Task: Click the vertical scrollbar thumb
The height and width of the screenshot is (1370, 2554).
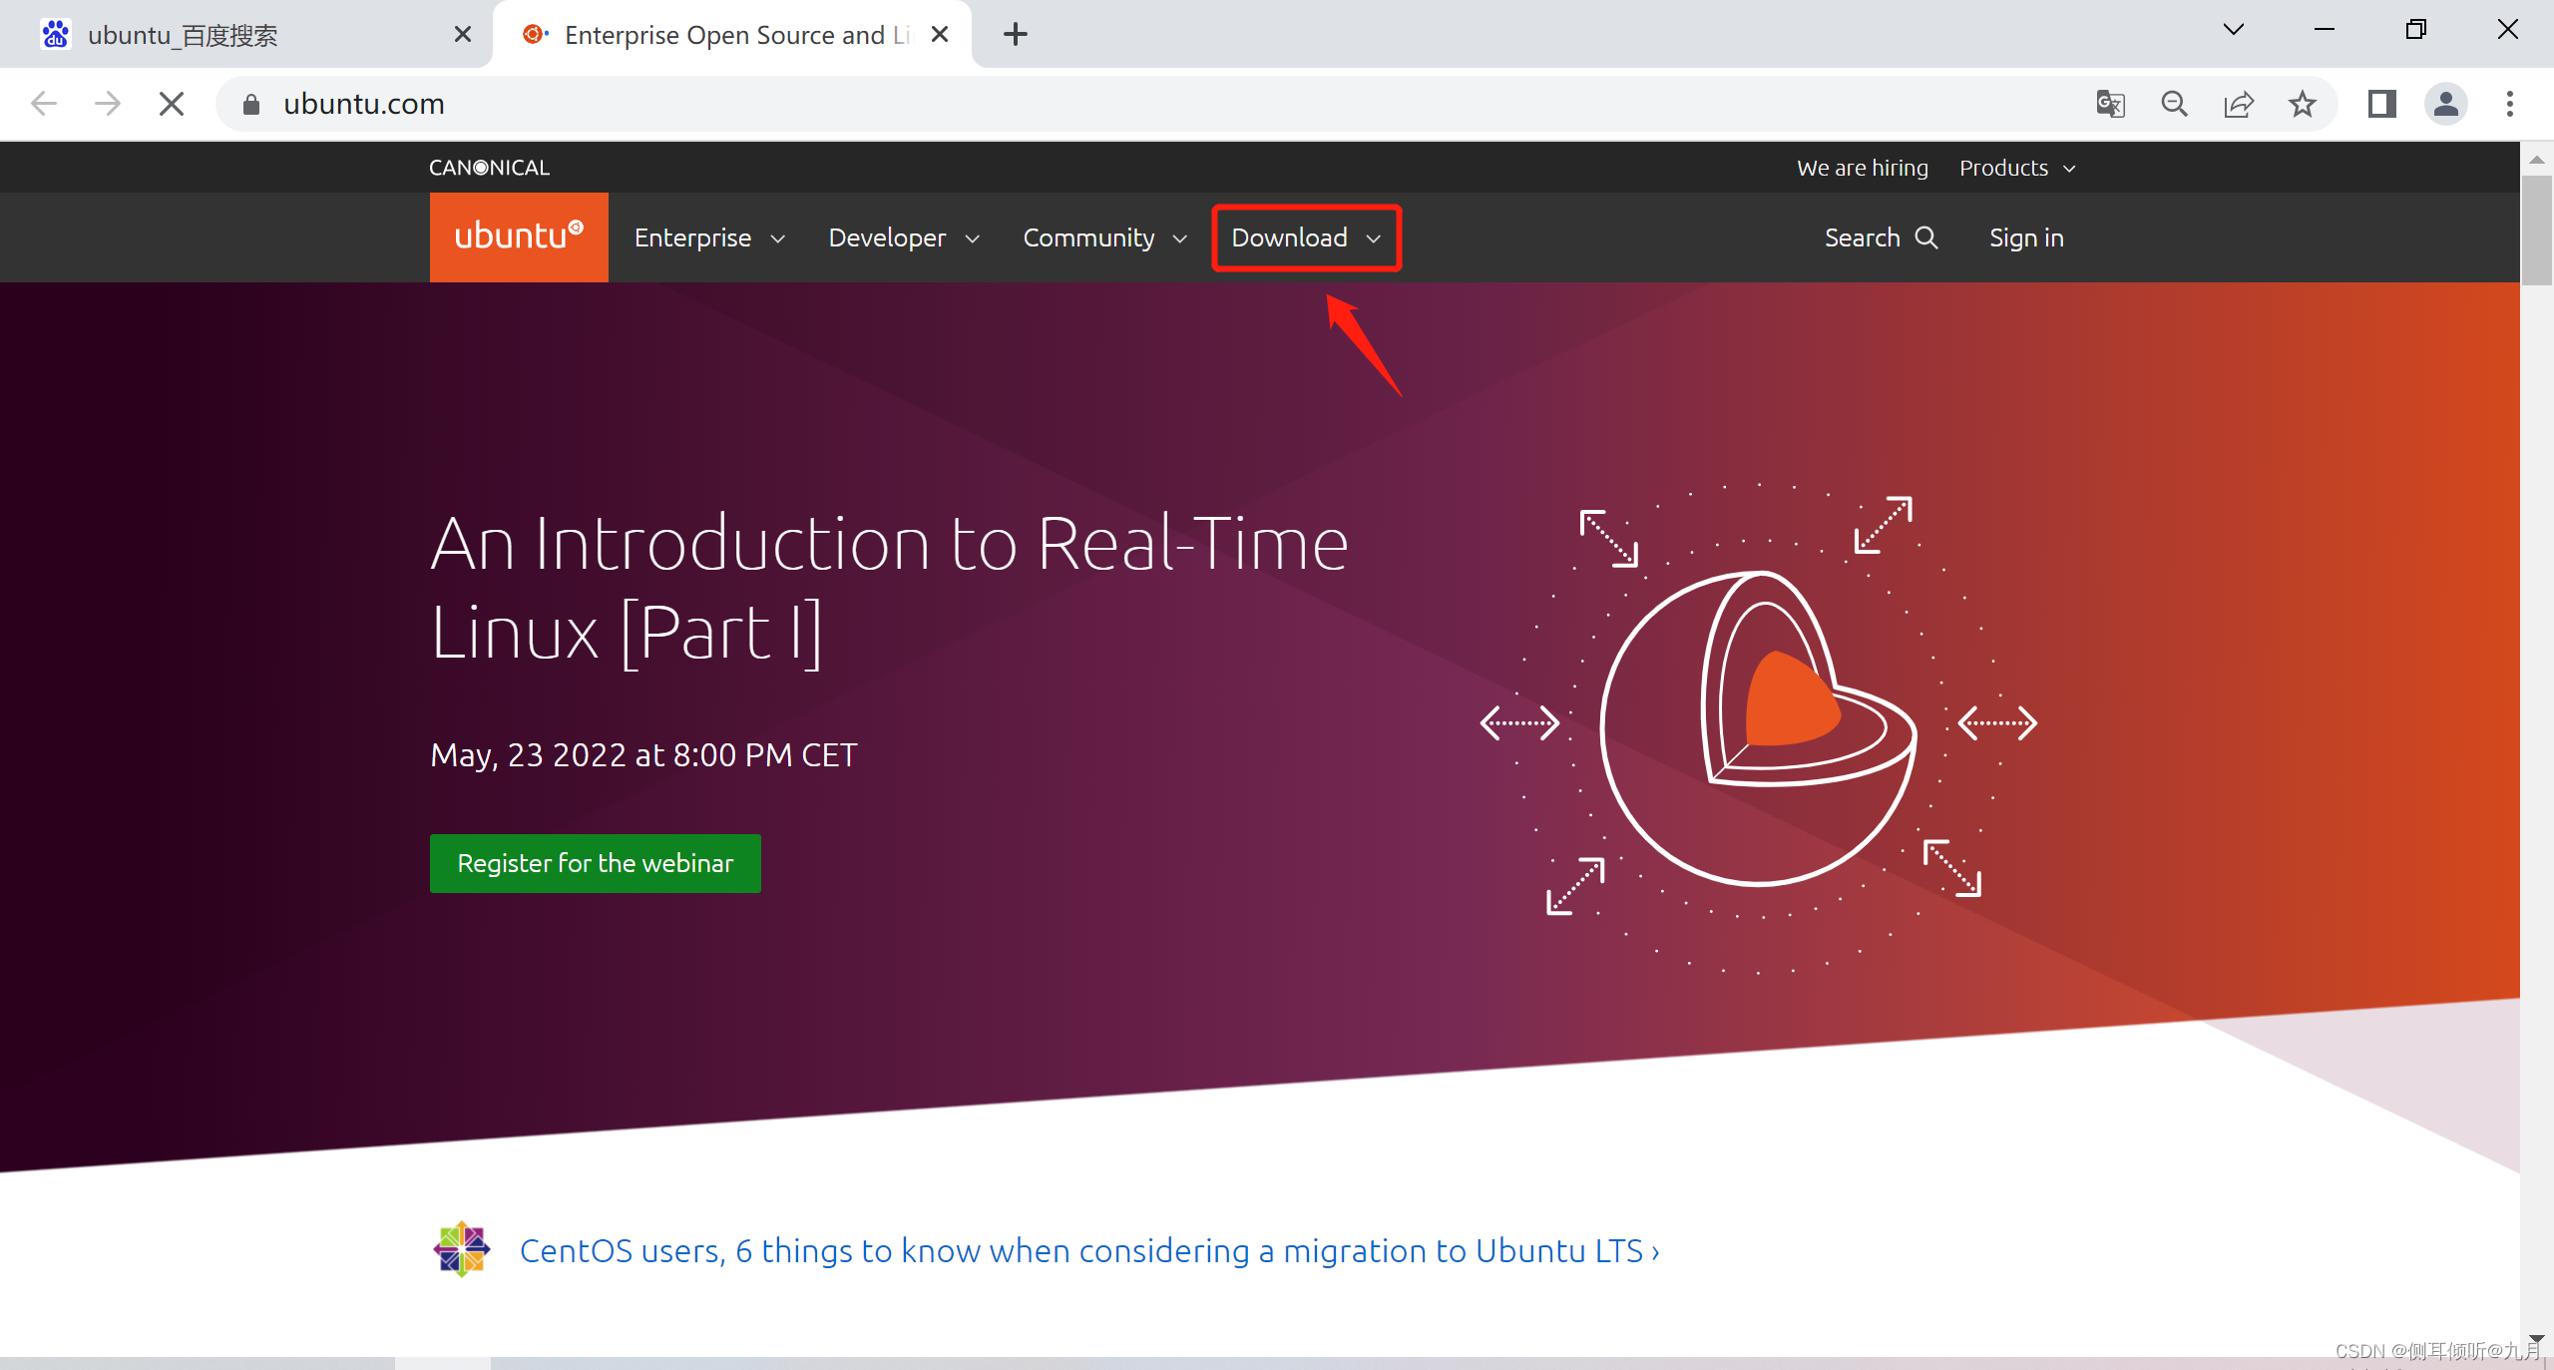Action: point(2536,229)
